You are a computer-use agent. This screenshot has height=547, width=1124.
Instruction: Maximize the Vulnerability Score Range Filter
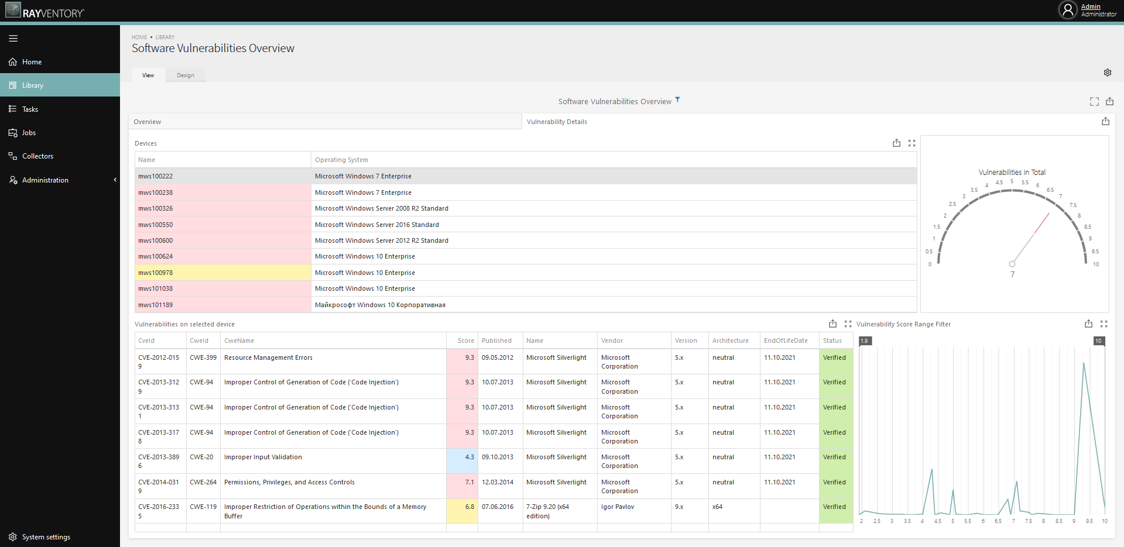coord(1104,324)
